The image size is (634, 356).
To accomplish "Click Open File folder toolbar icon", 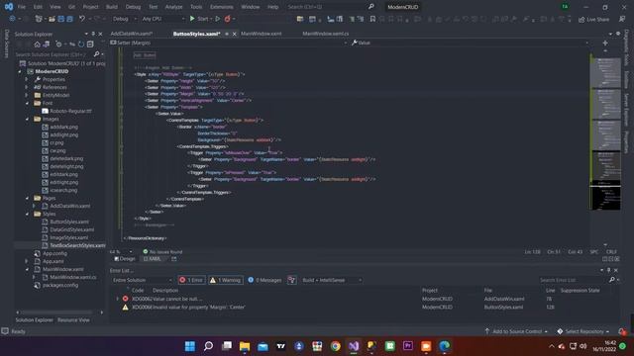I will tap(52, 19).
